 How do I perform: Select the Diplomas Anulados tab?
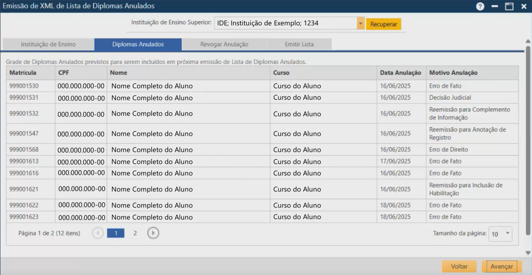[139, 44]
